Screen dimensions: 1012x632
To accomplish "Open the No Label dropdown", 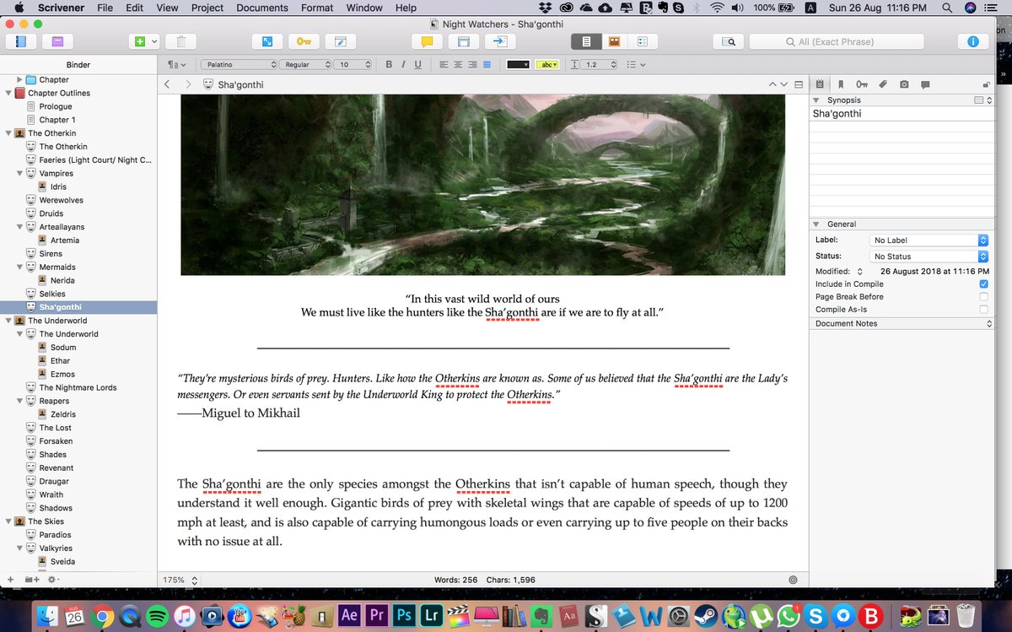I will (929, 240).
